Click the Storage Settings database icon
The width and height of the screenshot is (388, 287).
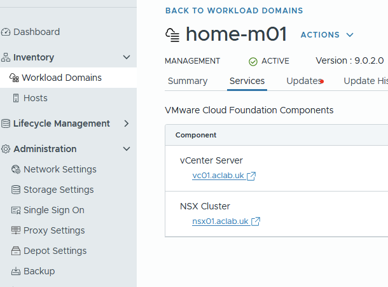(17, 190)
